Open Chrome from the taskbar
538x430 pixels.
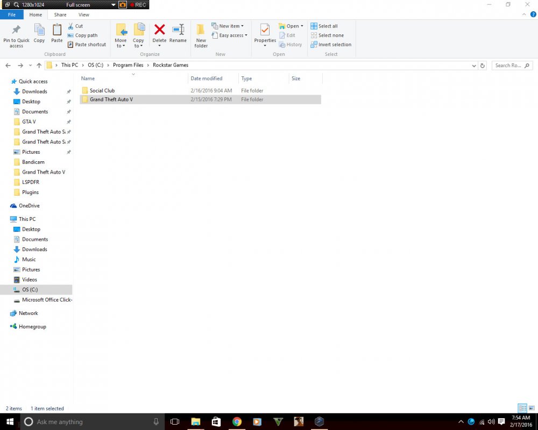(x=237, y=421)
